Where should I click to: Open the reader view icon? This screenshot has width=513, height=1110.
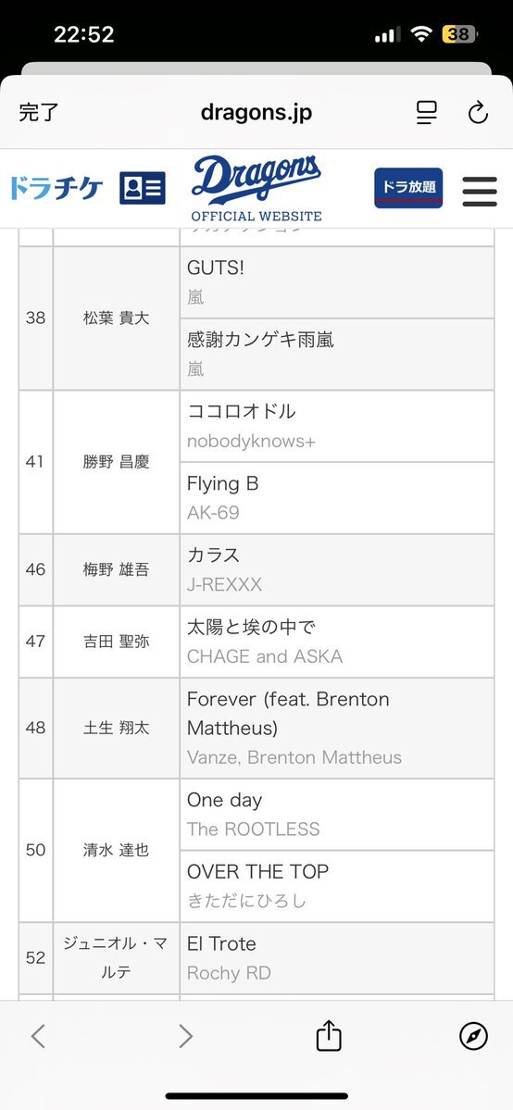[x=427, y=113]
